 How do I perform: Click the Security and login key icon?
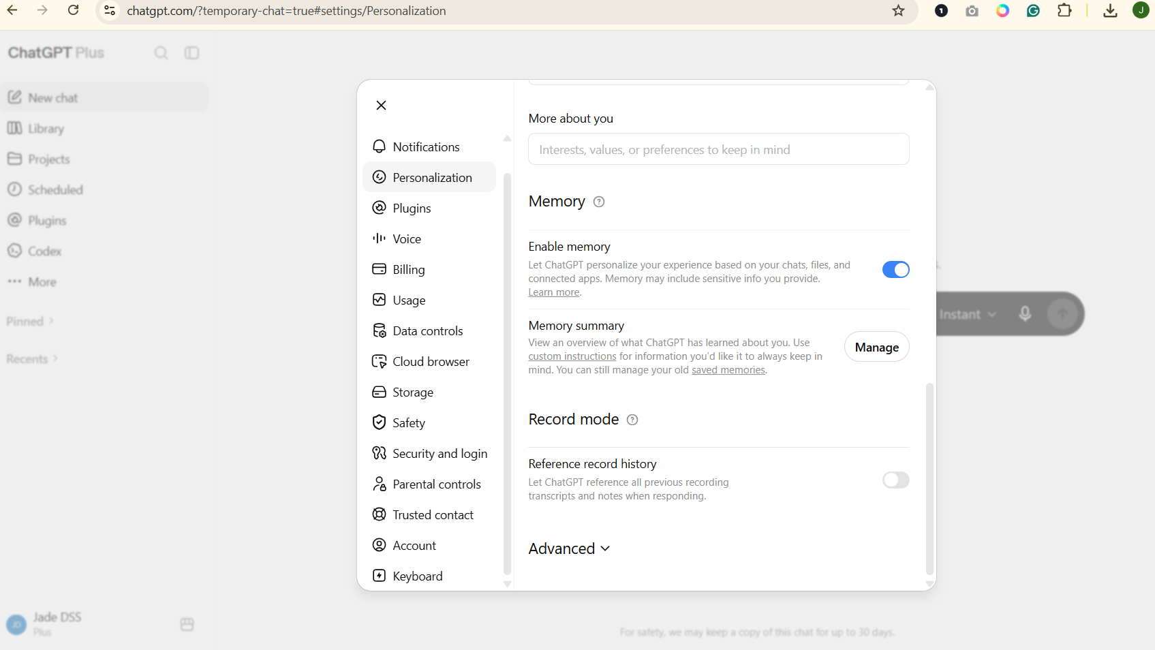pyautogui.click(x=380, y=453)
